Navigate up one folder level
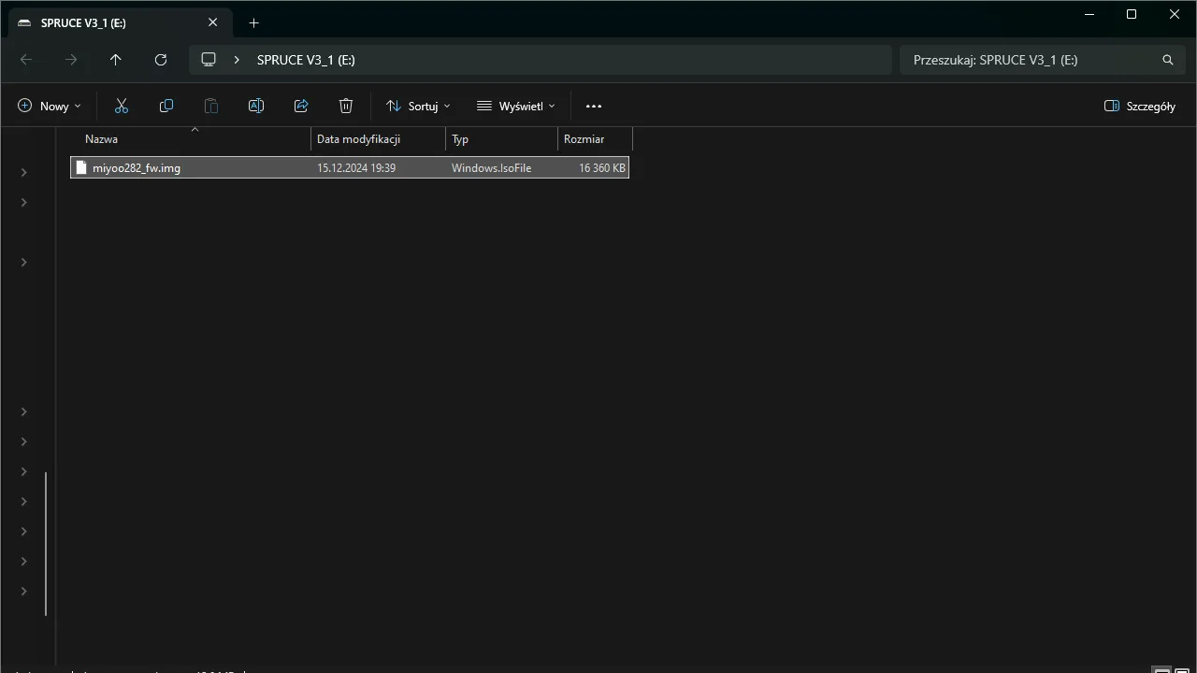This screenshot has height=673, width=1197. coord(116,60)
